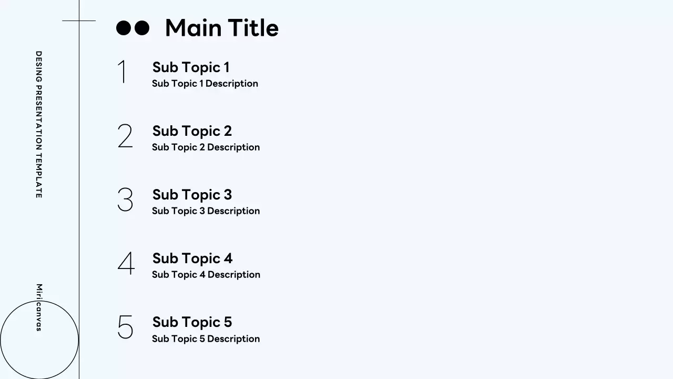Click the 'Sub Topic 5' heading
The height and width of the screenshot is (379, 673).
(x=192, y=322)
